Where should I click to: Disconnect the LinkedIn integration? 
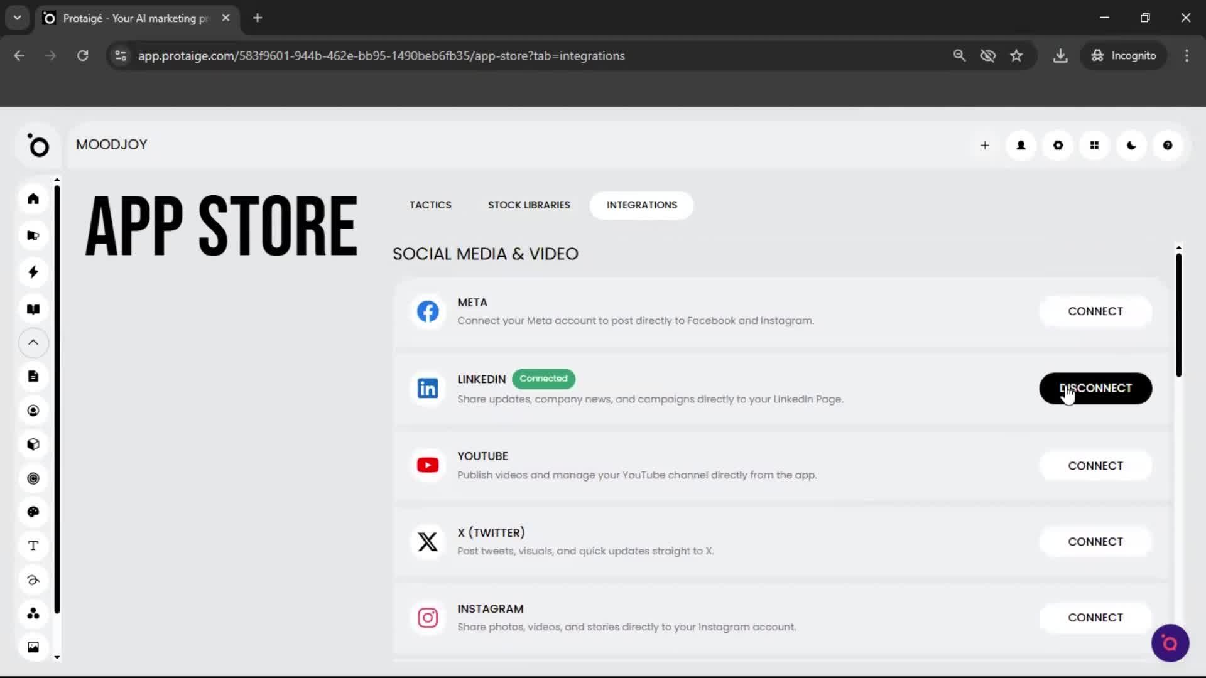[1095, 388]
